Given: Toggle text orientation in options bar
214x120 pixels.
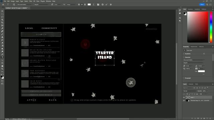Looking at the screenshot, I should point(14,4).
